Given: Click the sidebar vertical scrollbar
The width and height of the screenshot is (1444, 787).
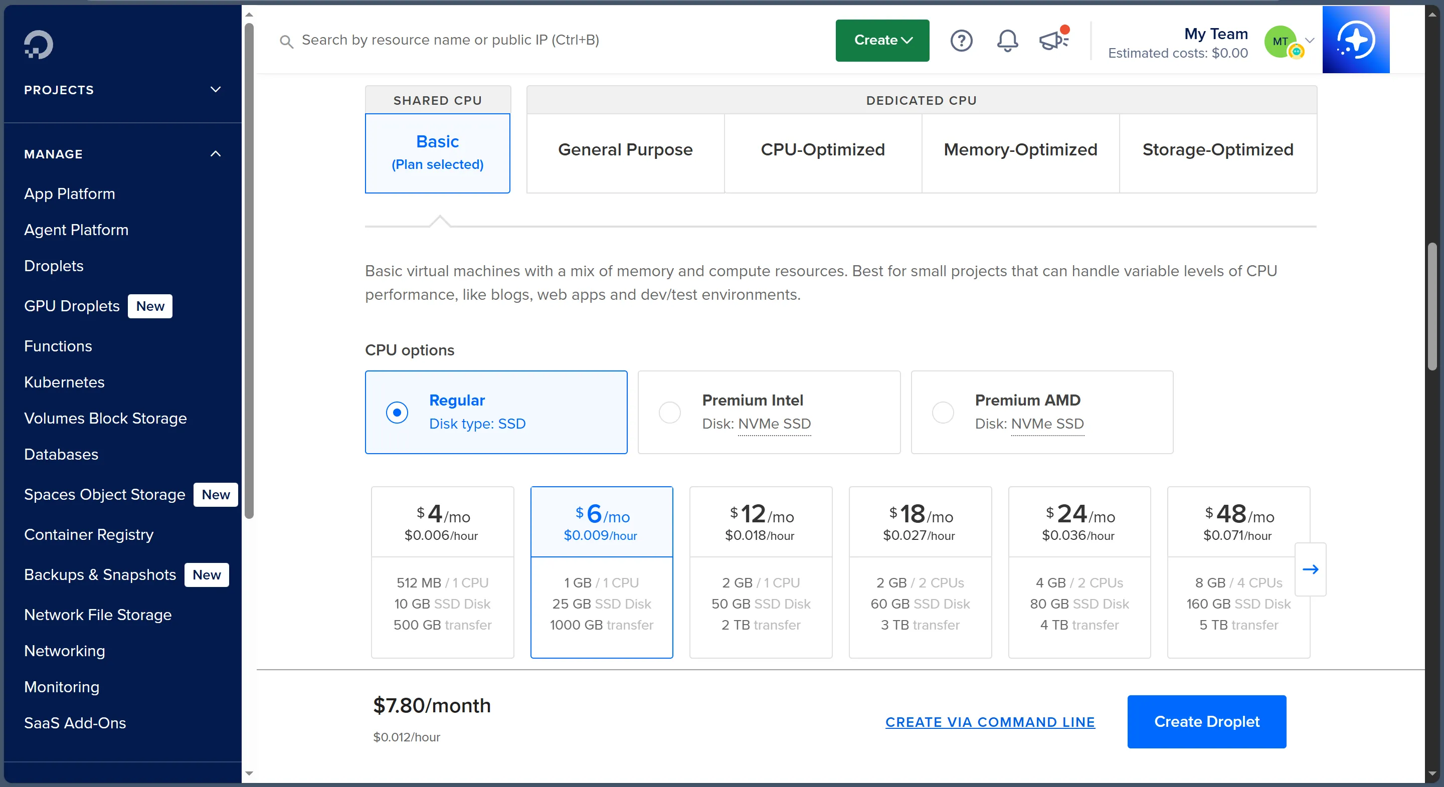Looking at the screenshot, I should [x=249, y=271].
